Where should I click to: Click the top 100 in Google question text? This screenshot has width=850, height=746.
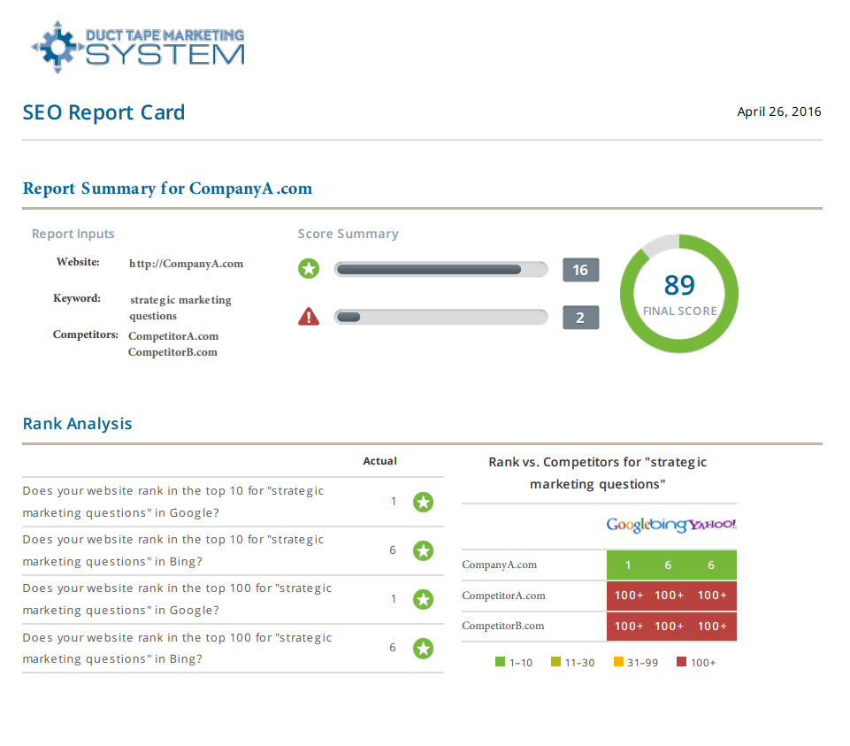click(x=177, y=599)
